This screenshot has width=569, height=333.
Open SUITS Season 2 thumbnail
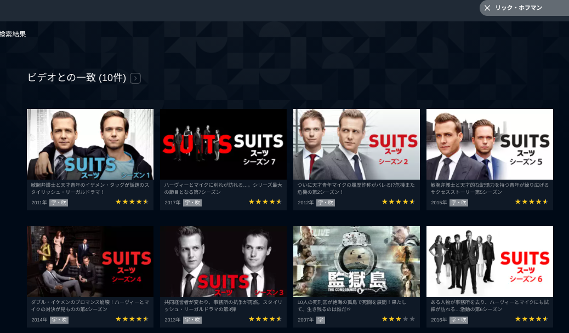pos(356,145)
